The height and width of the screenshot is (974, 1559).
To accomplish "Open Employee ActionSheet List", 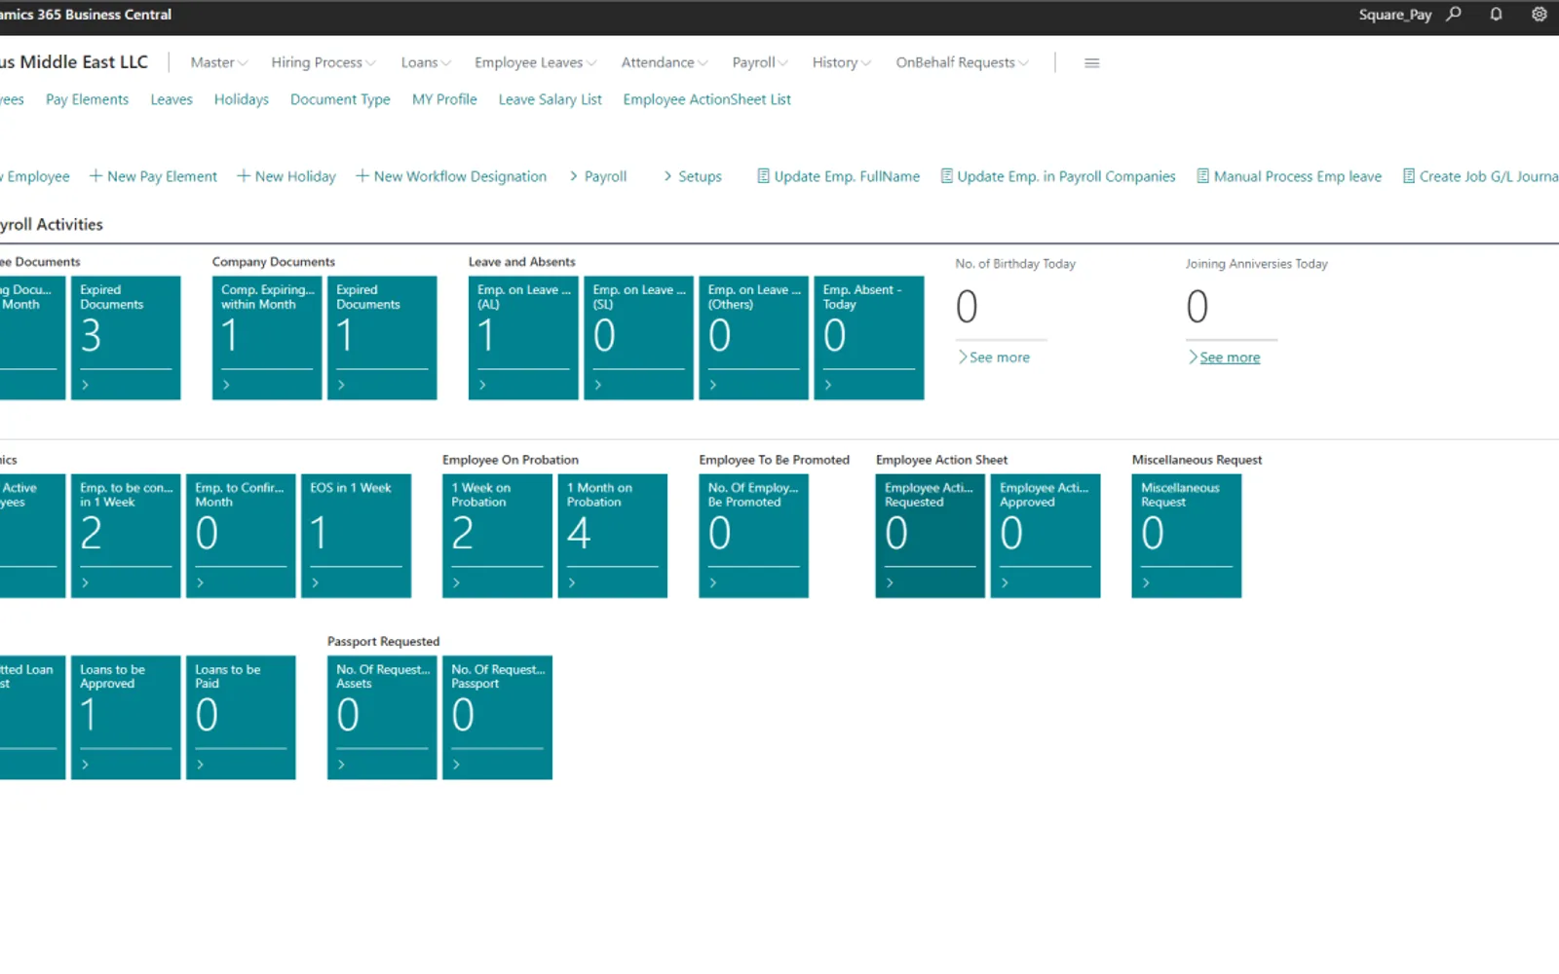I will tap(706, 99).
